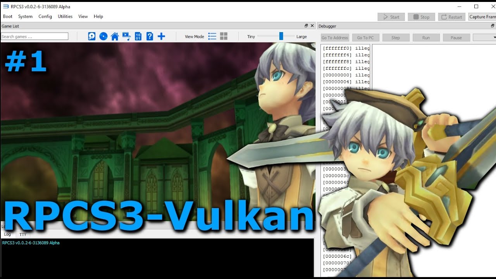
Task: Float the Debugger panel
Action: 493,26
